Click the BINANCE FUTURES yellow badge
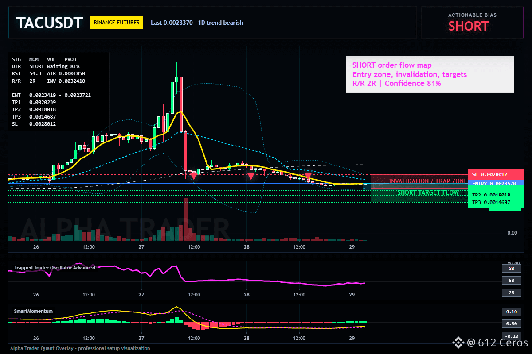The image size is (532, 354). click(116, 23)
